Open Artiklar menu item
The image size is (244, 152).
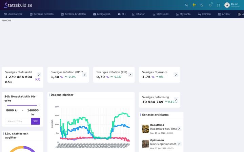point(224,14)
